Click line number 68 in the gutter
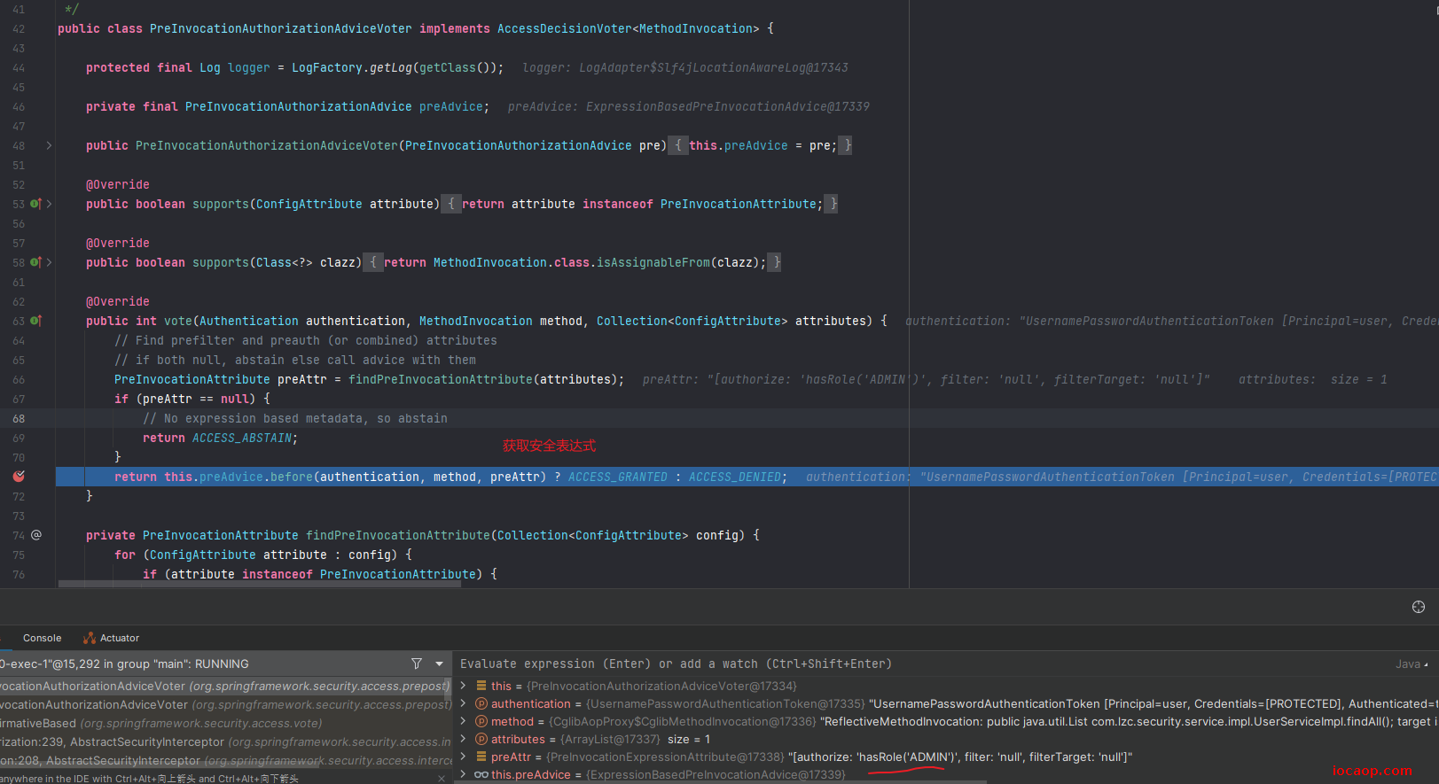This screenshot has width=1439, height=784. coord(19,418)
